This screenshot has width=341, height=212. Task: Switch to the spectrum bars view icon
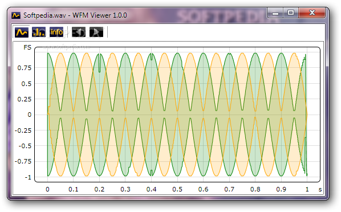pos(39,32)
